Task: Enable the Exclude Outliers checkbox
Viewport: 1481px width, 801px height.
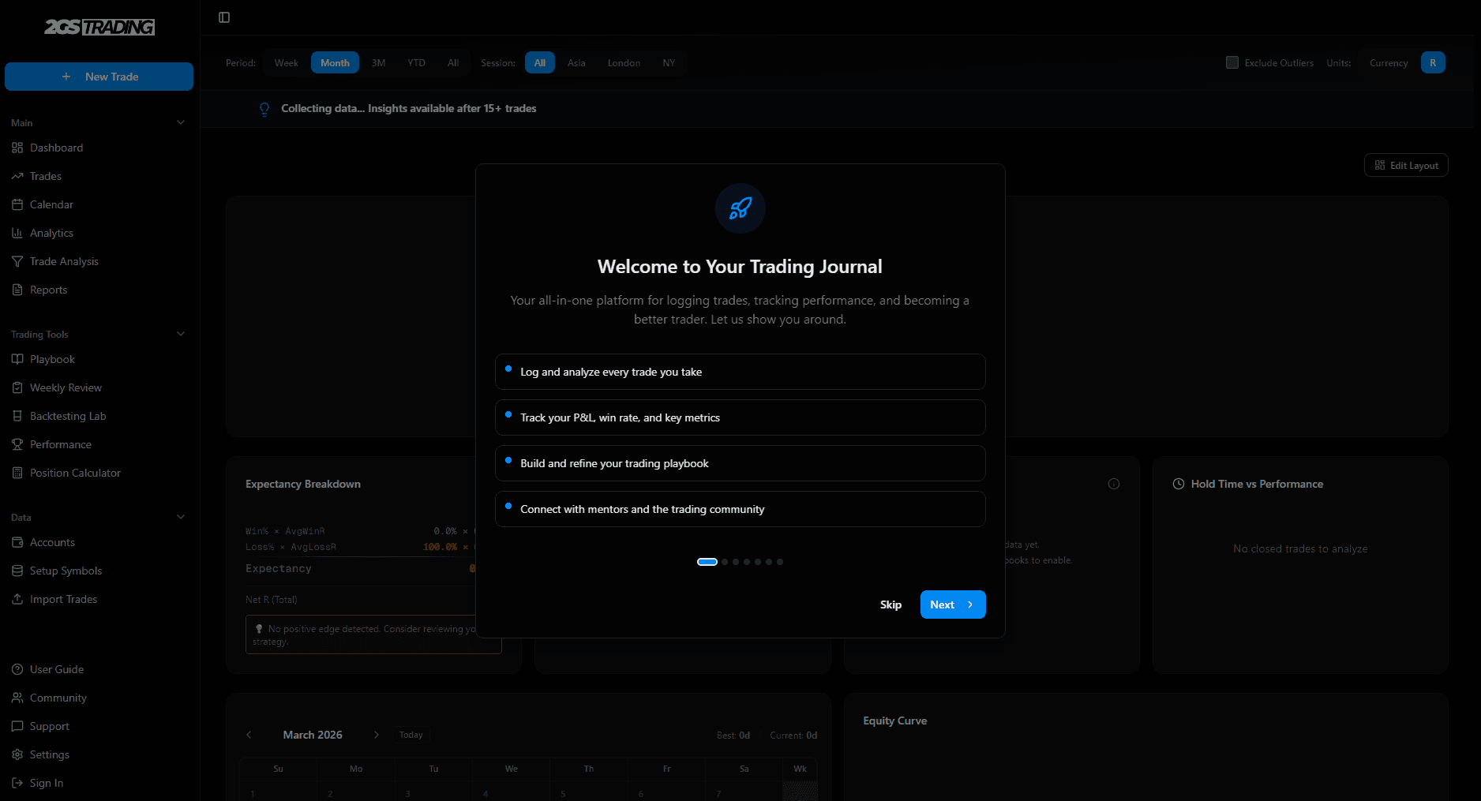Action: 1232,62
